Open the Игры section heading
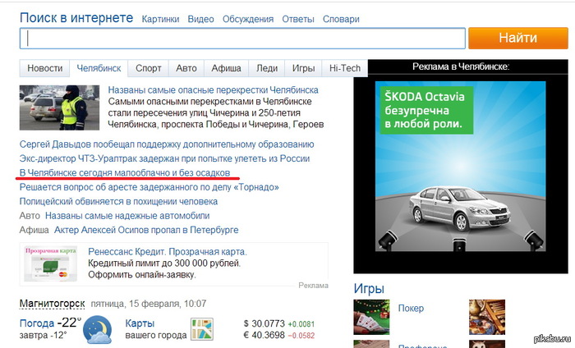 pyautogui.click(x=369, y=289)
